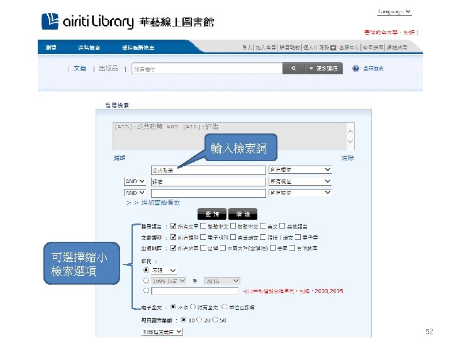Switch to the 文章 search tab
Image resolution: width=453 pixels, height=340 pixels.
pos(80,69)
